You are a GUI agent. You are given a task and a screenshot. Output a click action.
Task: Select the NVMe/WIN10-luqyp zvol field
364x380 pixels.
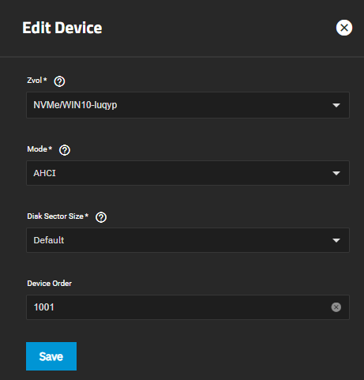click(x=188, y=105)
